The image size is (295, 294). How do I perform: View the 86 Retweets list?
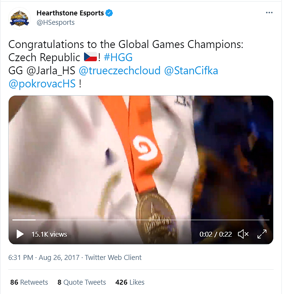click(29, 282)
